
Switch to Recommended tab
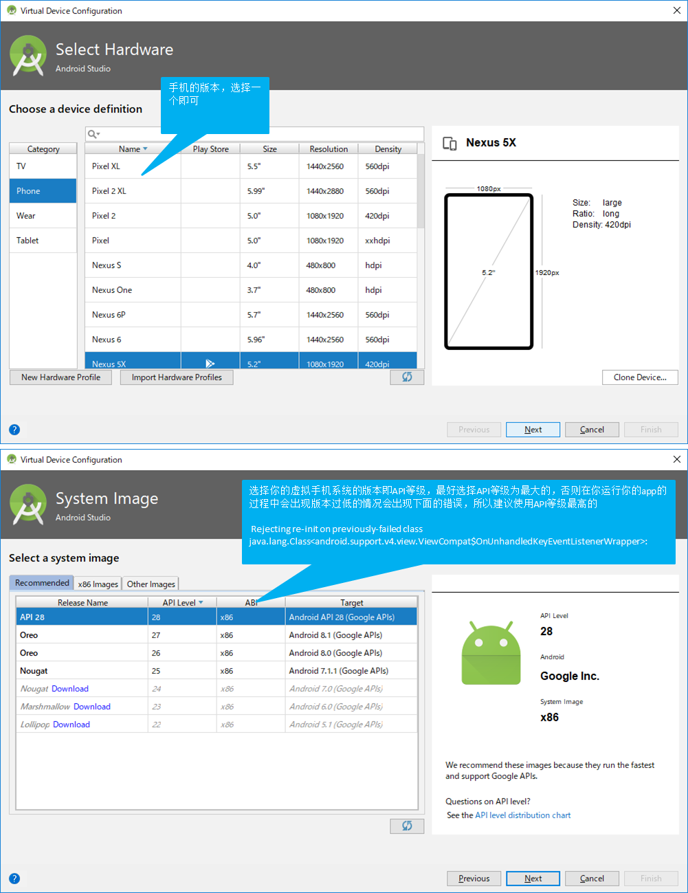(x=42, y=583)
